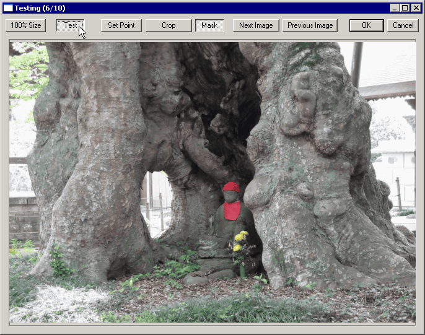Click the yellow flowers in preview image
Image resolution: width=425 pixels, height=335 pixels.
coord(240,240)
